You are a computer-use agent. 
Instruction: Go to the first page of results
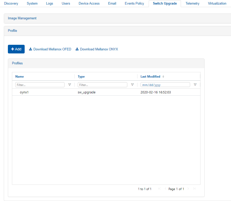(159, 189)
